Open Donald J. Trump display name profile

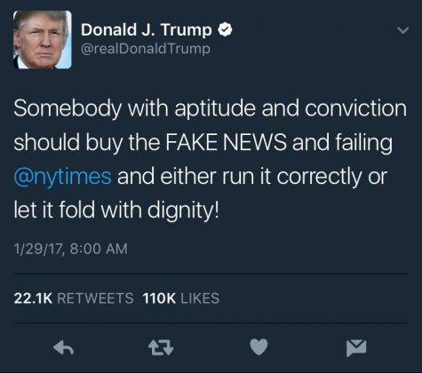(147, 30)
